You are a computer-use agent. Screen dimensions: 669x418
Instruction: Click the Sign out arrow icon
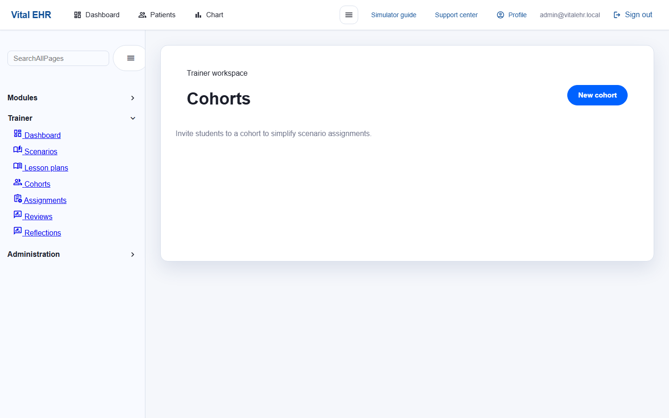(x=617, y=15)
